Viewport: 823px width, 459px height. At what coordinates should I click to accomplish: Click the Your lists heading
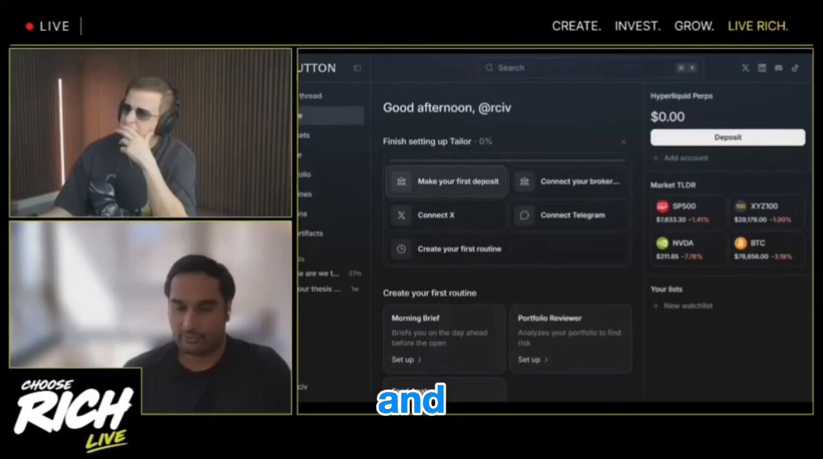click(666, 290)
